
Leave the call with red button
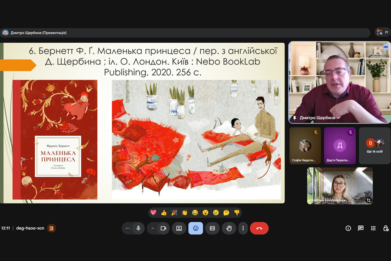click(x=259, y=228)
